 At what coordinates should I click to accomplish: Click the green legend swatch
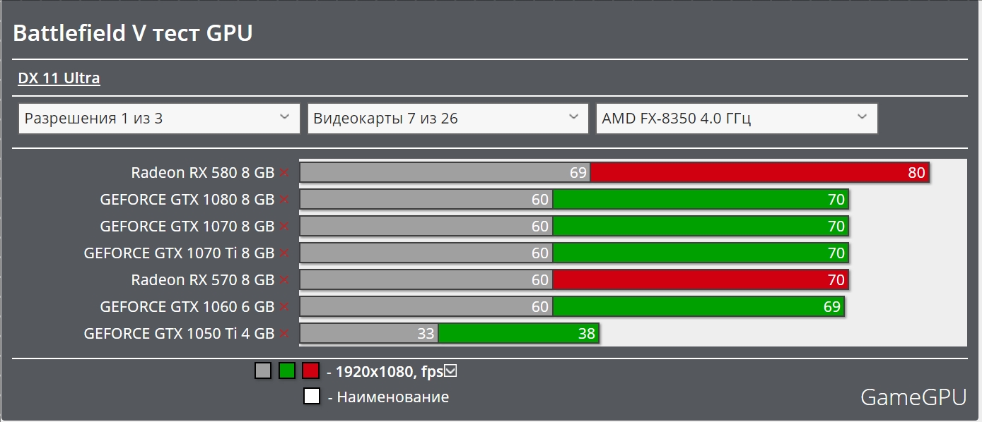coord(287,370)
